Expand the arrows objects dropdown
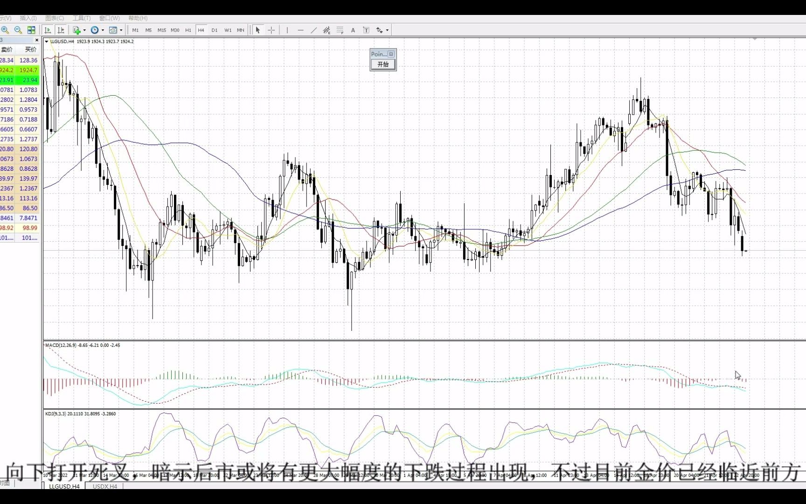This screenshot has height=504, width=806. (387, 30)
